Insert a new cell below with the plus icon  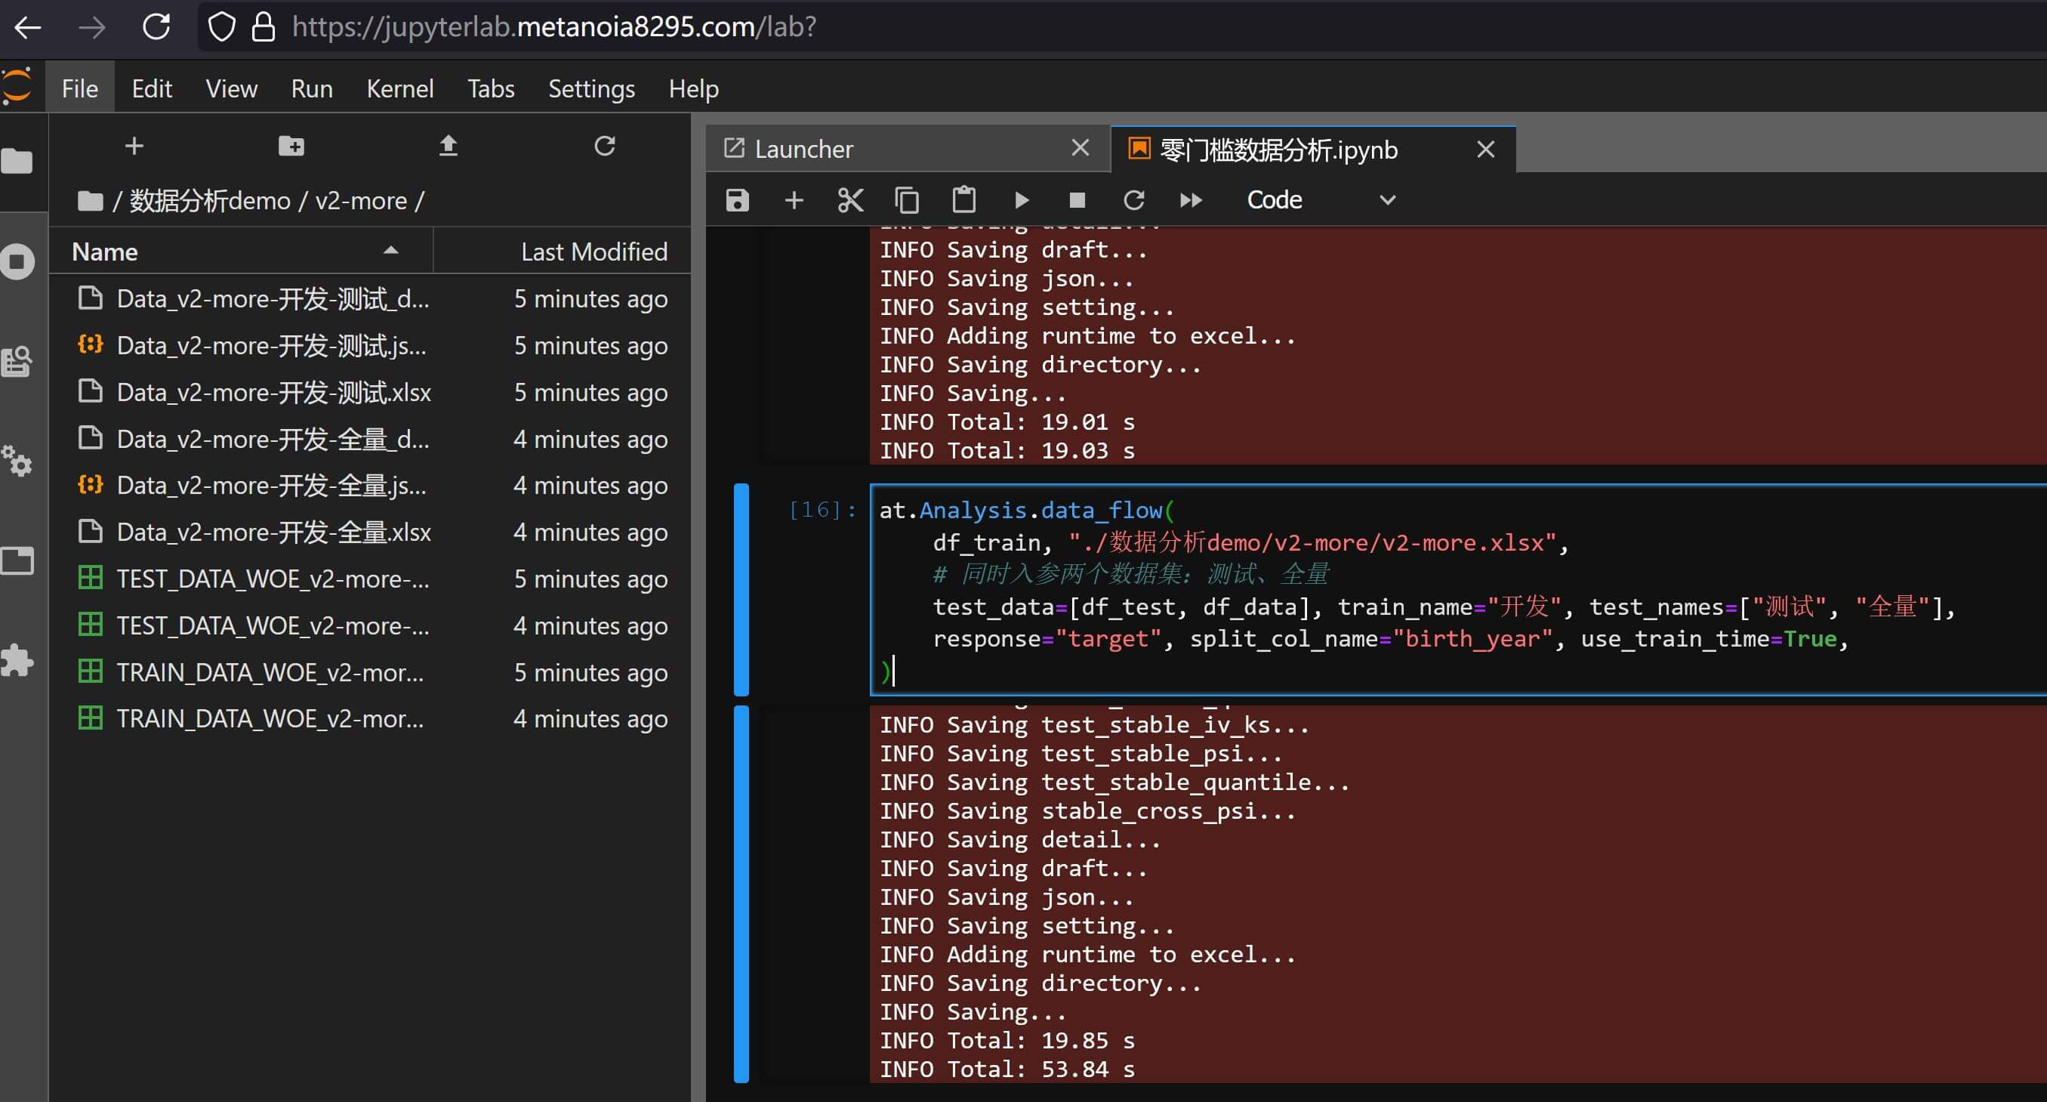(x=794, y=199)
